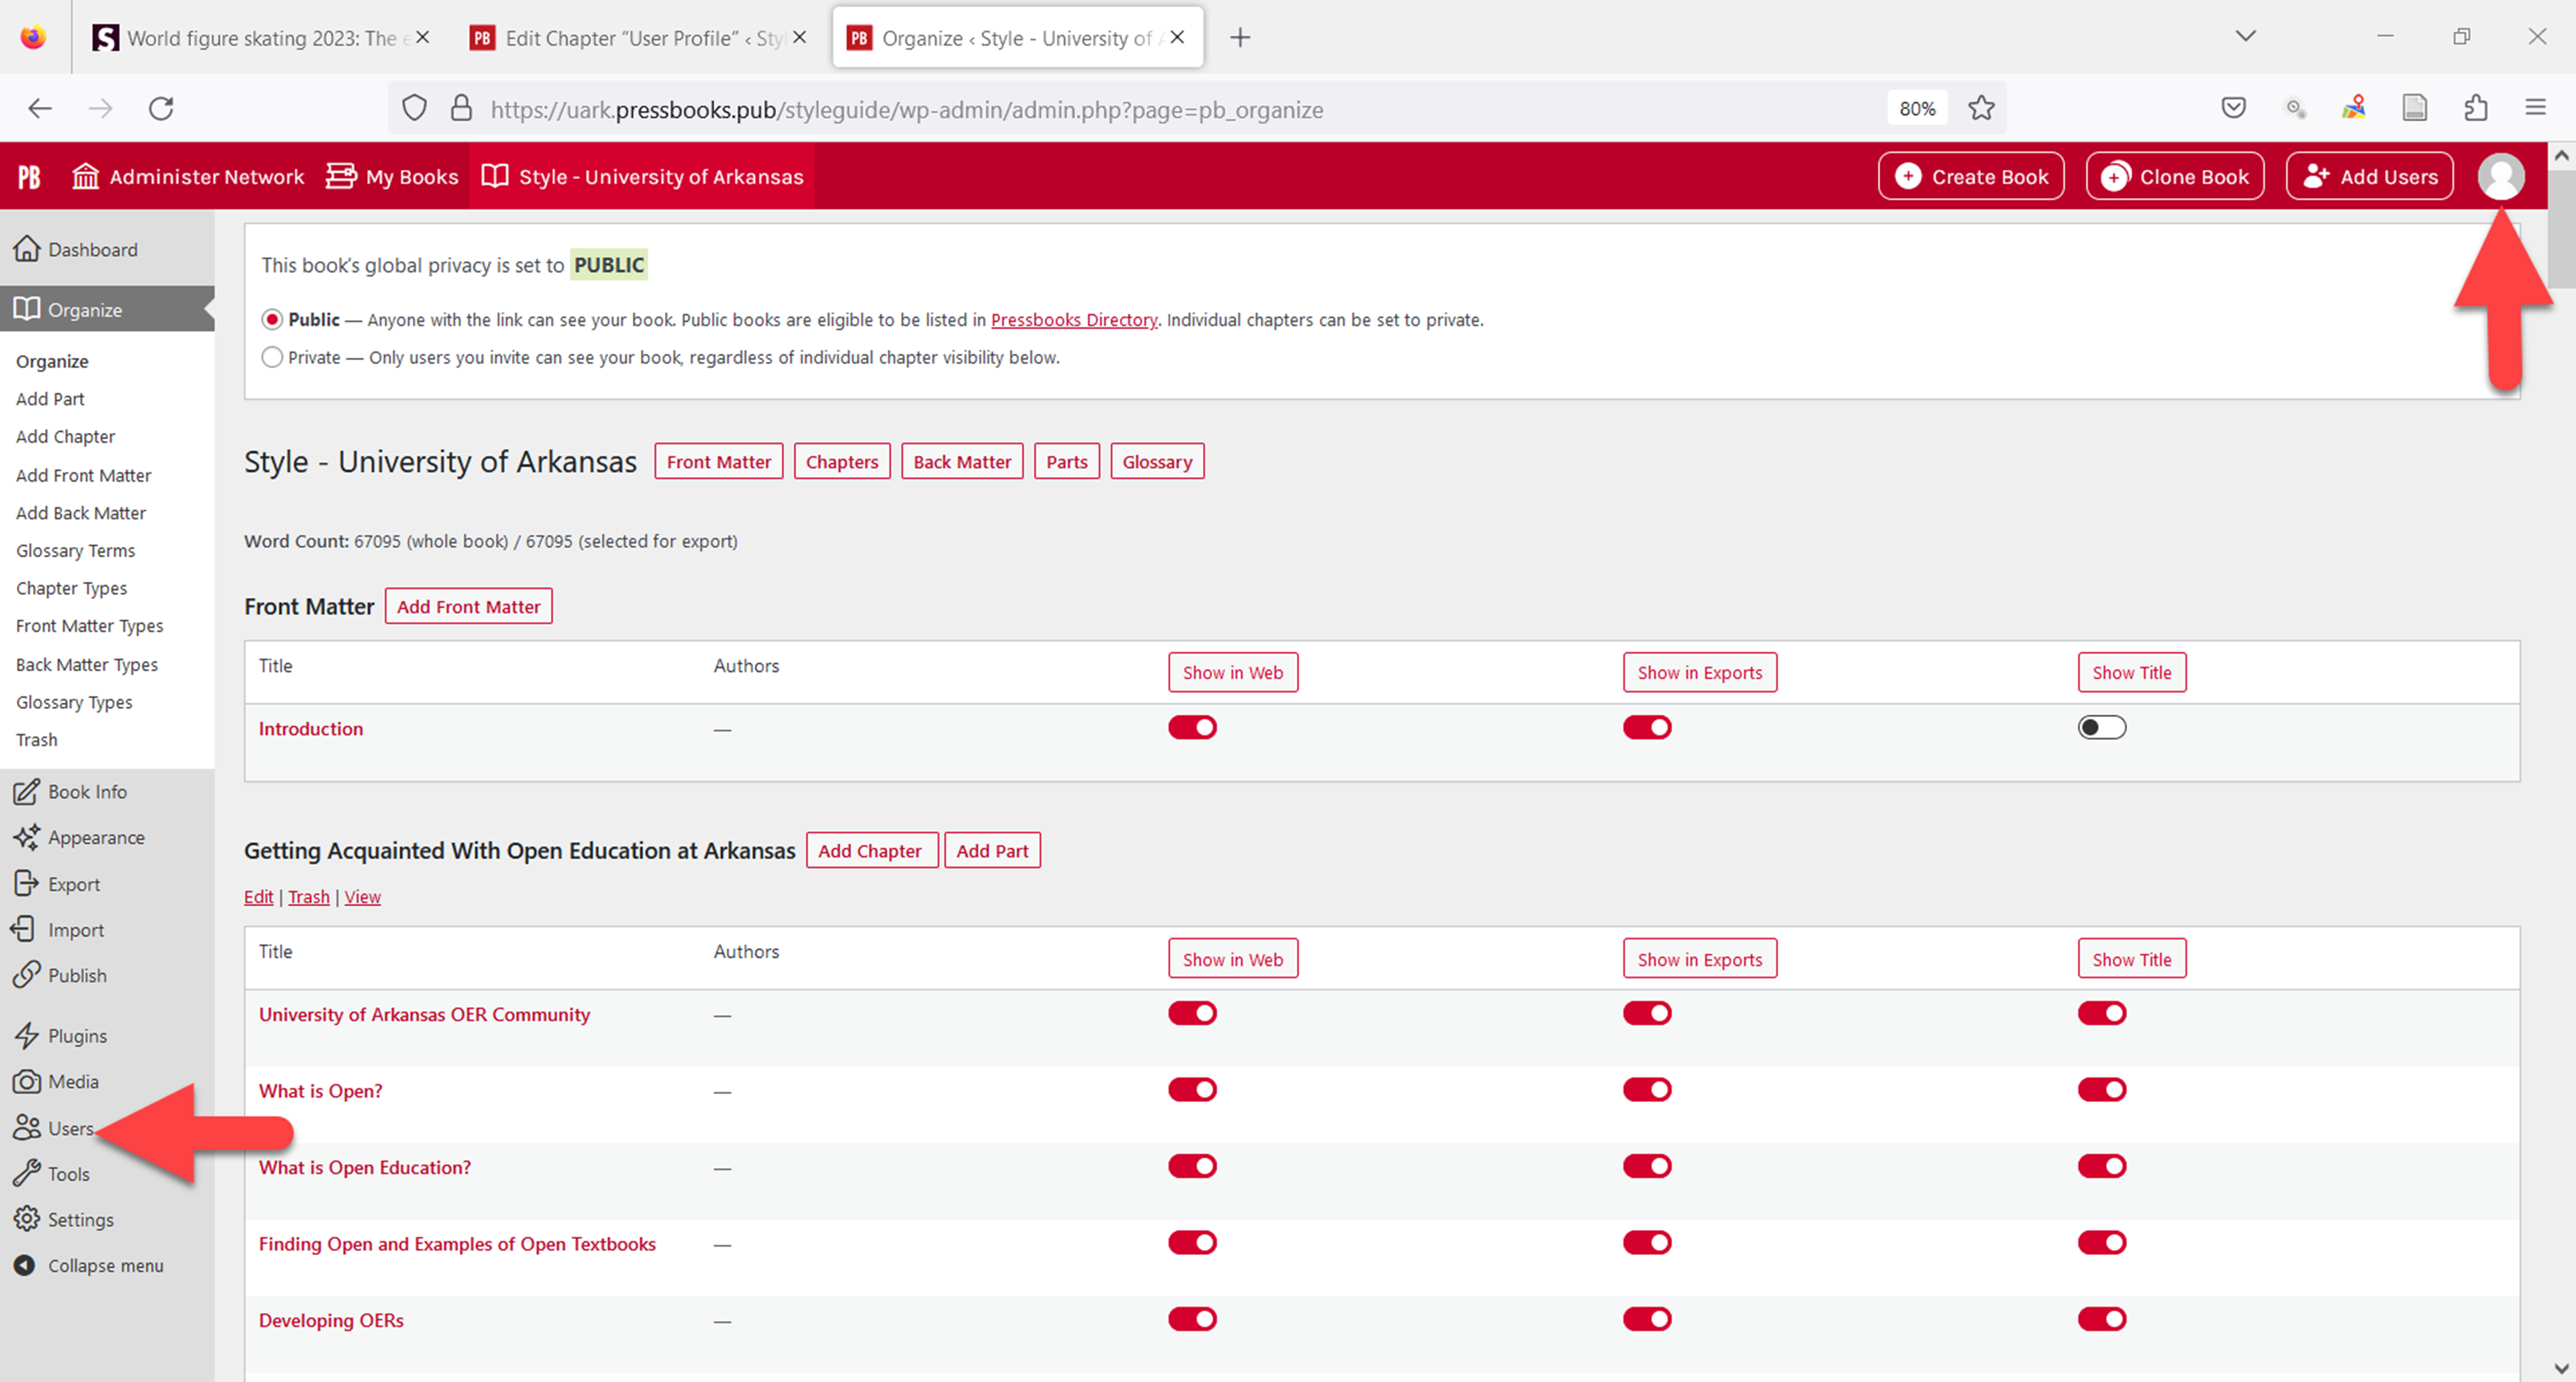Image resolution: width=2576 pixels, height=1382 pixels.
Task: Open the list all tabs dropdown chevron
Action: pos(2245,37)
